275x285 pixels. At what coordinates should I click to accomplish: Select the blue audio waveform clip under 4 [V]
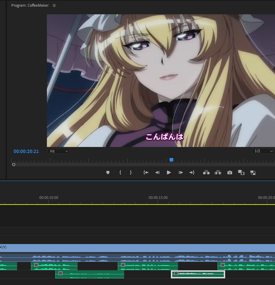pyautogui.click(x=137, y=258)
